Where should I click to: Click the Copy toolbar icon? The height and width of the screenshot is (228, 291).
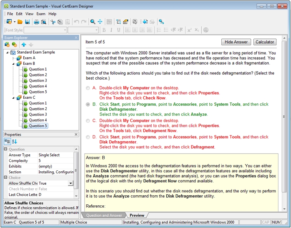coord(60,22)
